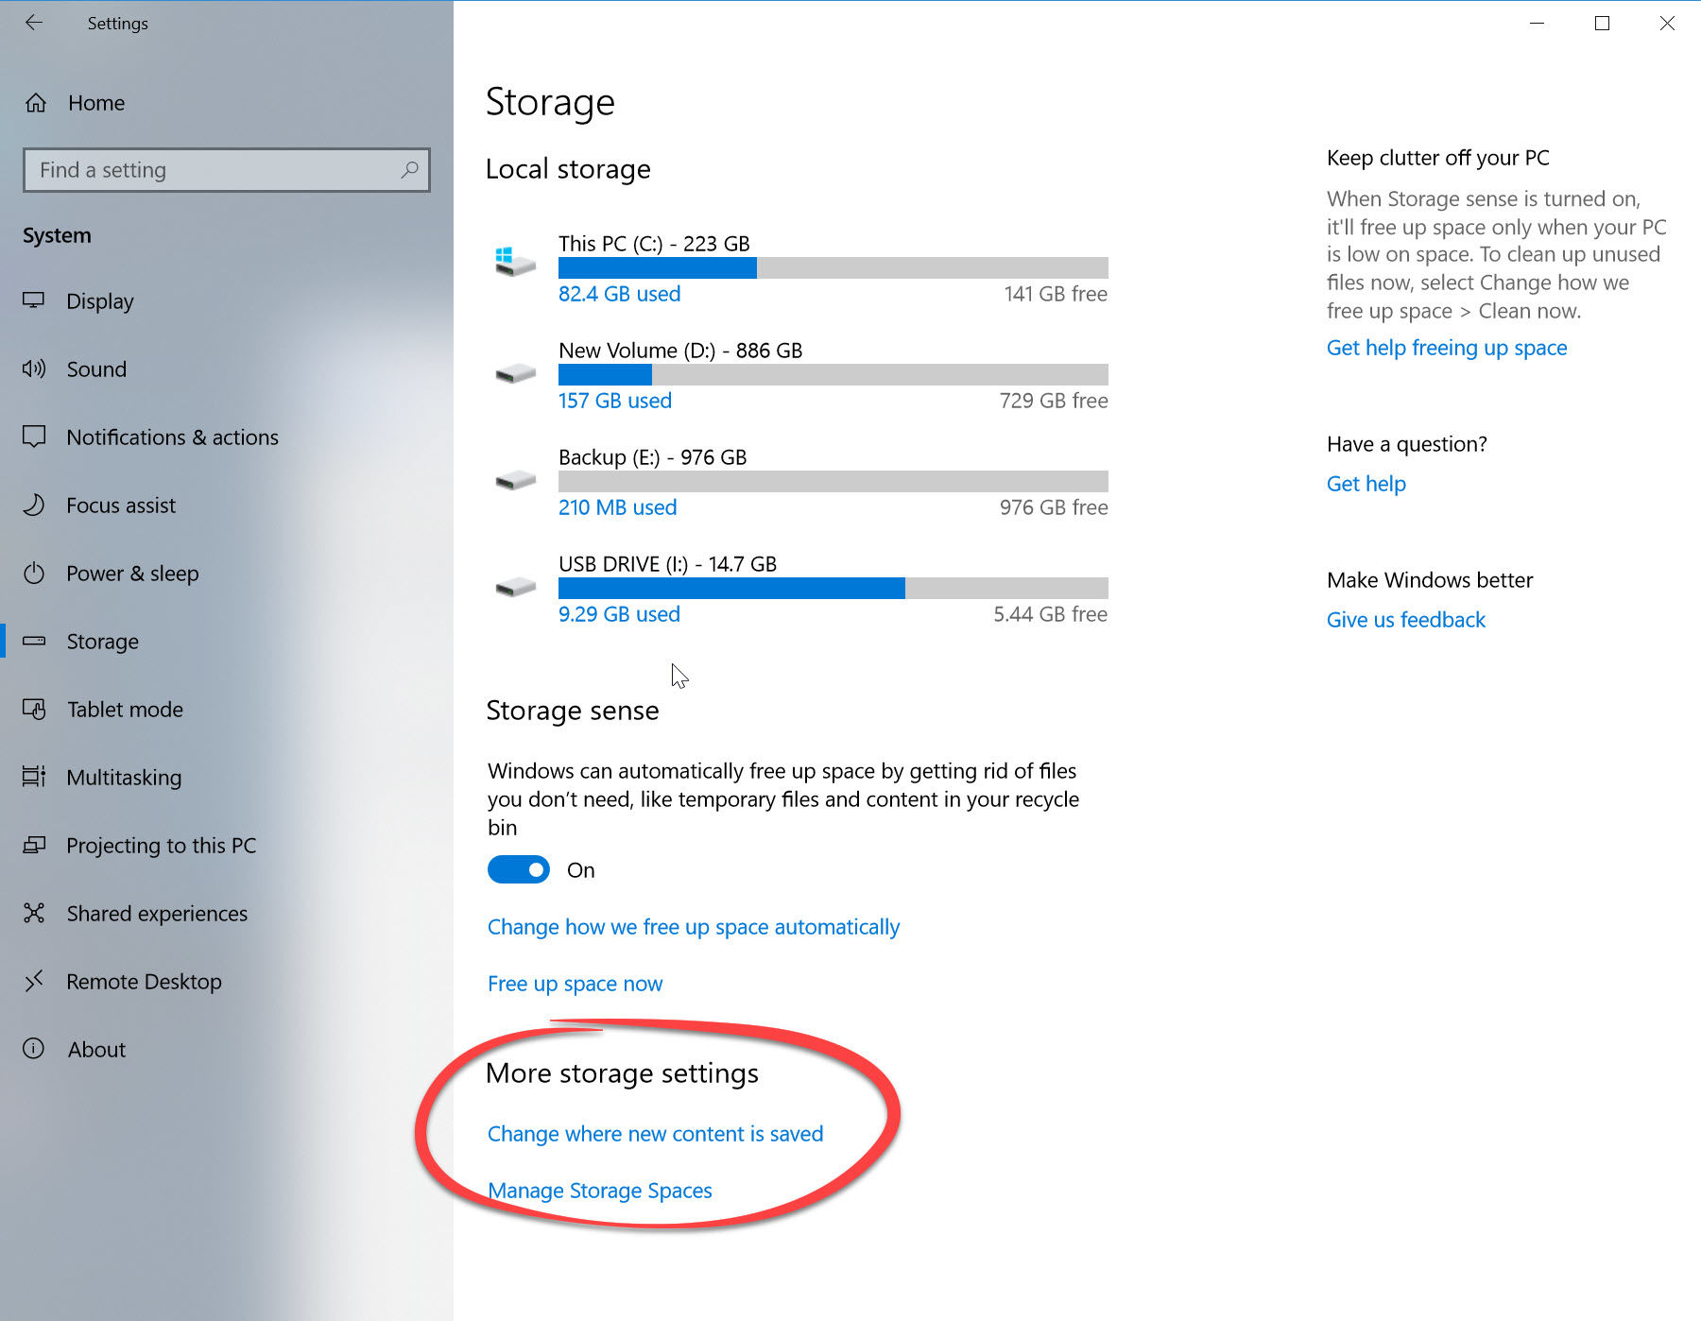Close the Settings window
The image size is (1701, 1321).
[x=1667, y=23]
